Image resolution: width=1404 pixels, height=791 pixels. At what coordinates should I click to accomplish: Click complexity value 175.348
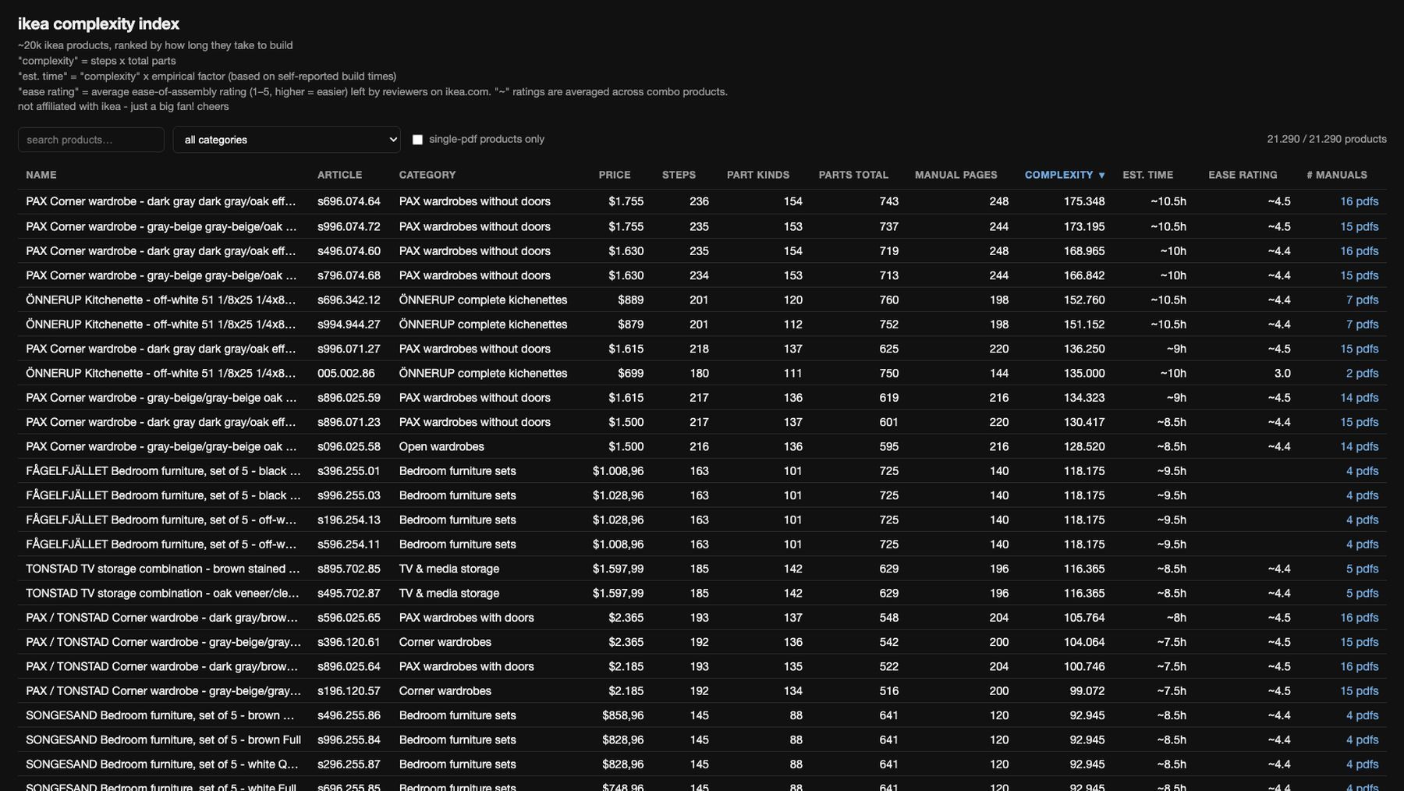[1084, 201]
